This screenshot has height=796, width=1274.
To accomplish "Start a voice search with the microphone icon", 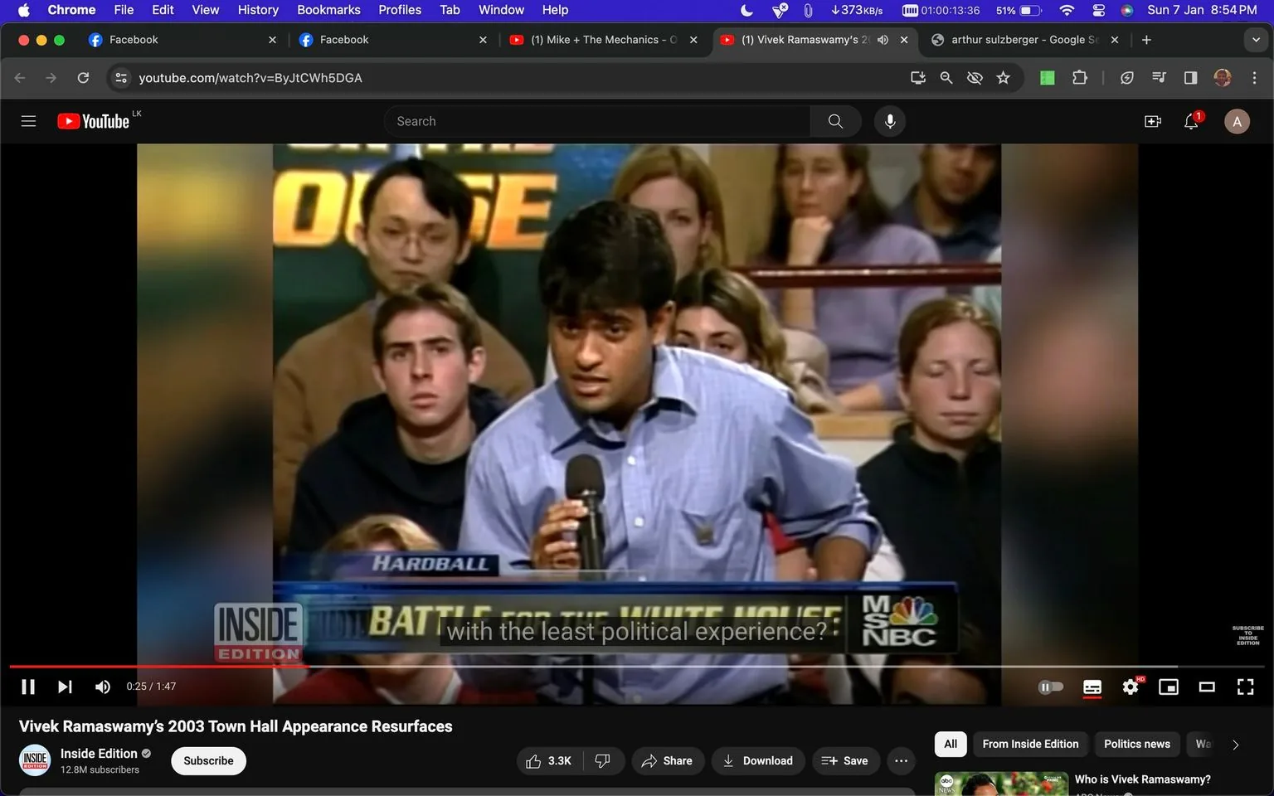I will click(x=889, y=120).
